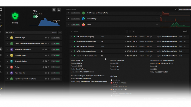
Task: Click the Microsoft Edge traffic graph thumbnail
Action: 175,19
